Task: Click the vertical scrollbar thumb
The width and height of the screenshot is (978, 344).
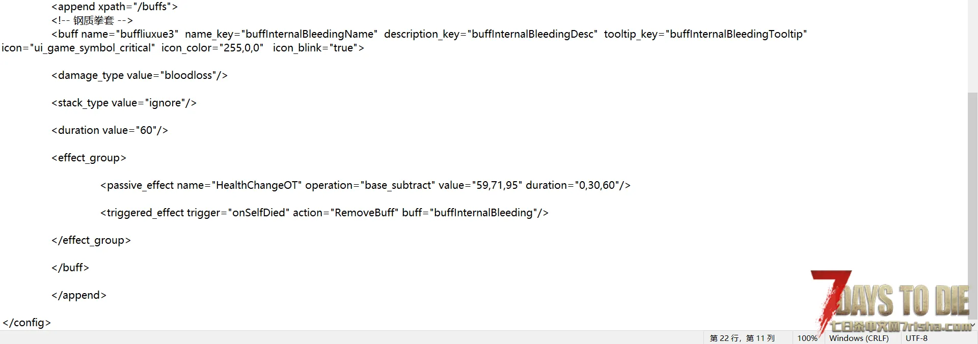Action: [972, 204]
